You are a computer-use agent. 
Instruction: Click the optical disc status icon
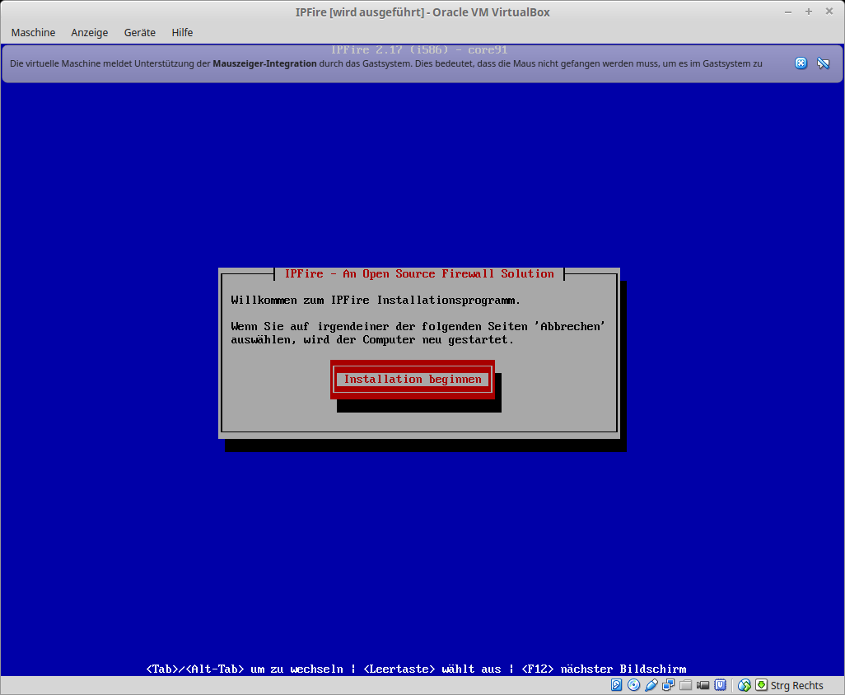point(634,685)
